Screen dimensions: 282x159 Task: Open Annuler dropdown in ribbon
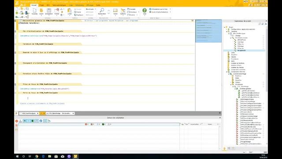tap(95, 9)
